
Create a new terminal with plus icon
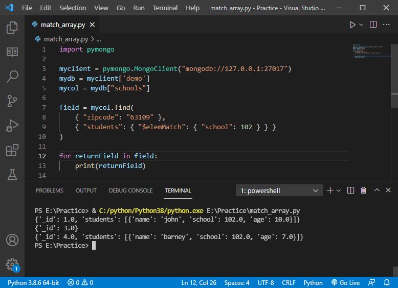330,190
